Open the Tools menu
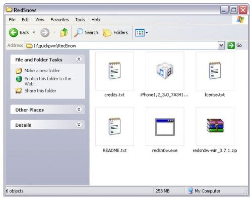Viewport: 252px width, 201px height. (x=80, y=20)
